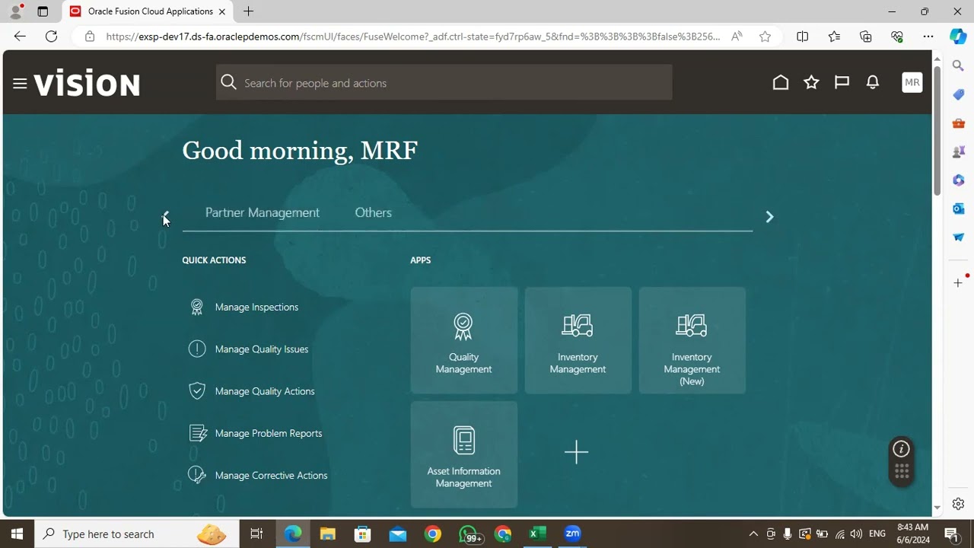974x548 pixels.
Task: Select the Others tab
Action: pyautogui.click(x=374, y=212)
